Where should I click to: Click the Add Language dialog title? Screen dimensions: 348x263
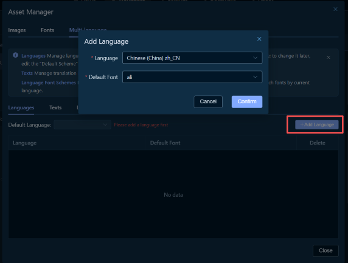tap(106, 41)
